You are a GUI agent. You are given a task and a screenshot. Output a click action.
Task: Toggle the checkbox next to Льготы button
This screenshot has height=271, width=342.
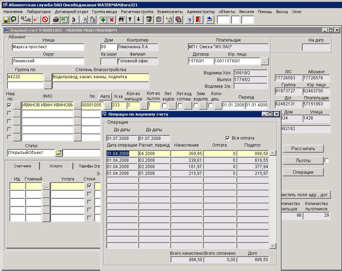tap(327, 161)
